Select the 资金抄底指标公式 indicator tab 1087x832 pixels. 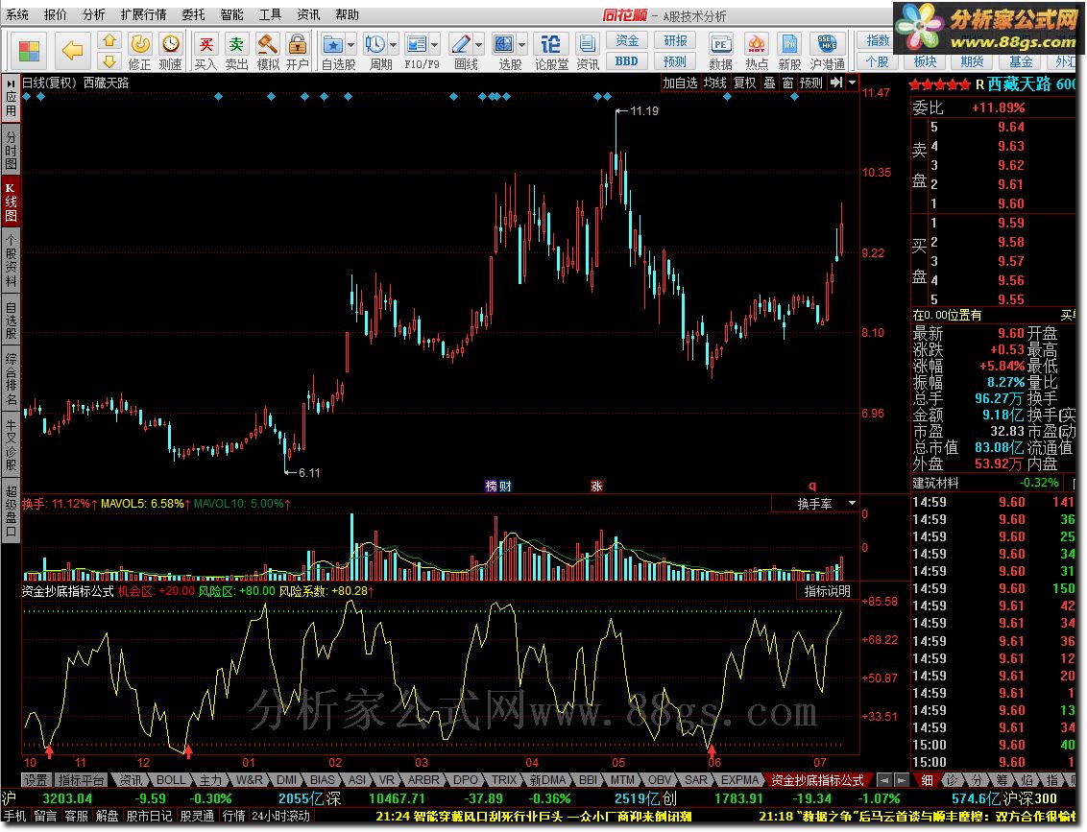click(817, 779)
